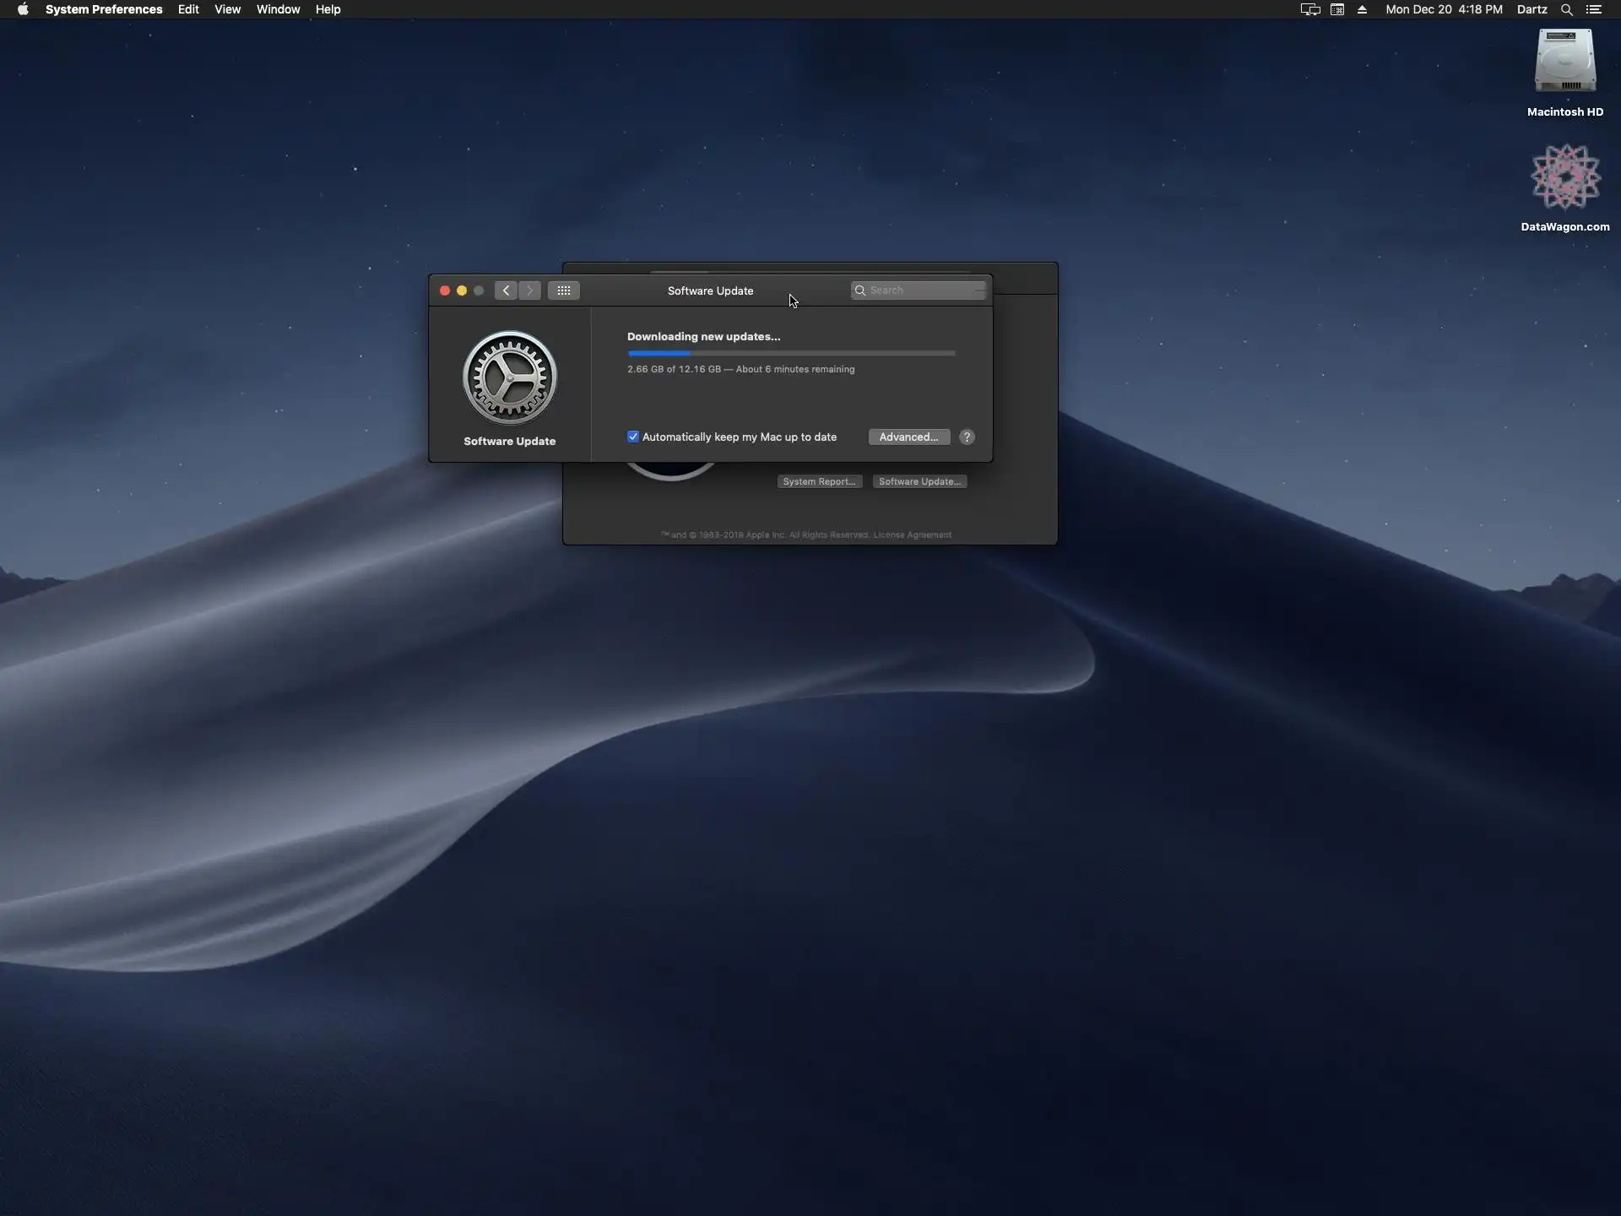Click the eject icon in menu bar
Viewport: 1621px width, 1216px height.
coord(1362,9)
